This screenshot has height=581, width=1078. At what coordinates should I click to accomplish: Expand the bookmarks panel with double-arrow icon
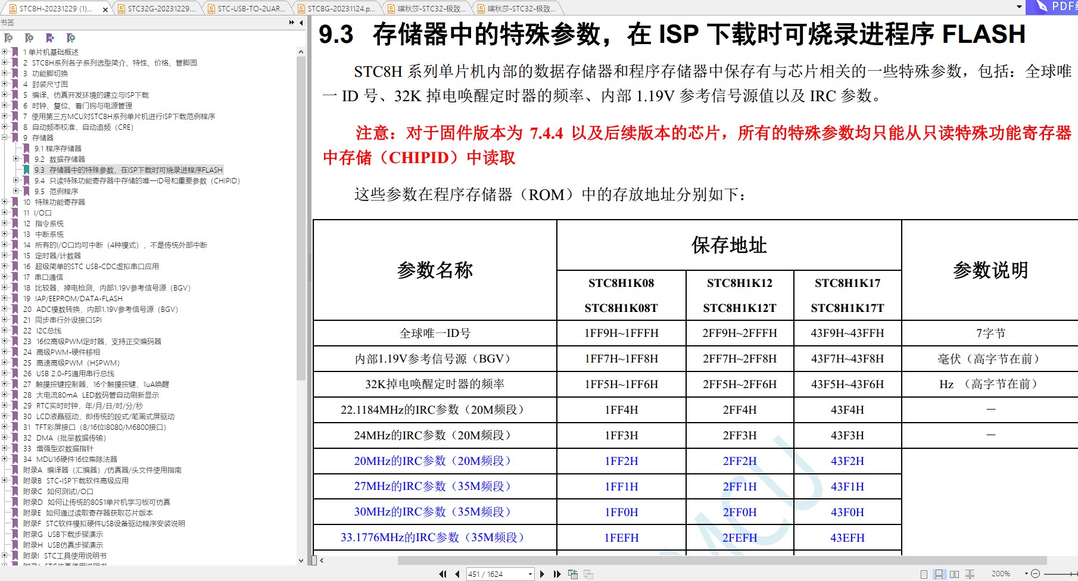point(292,23)
